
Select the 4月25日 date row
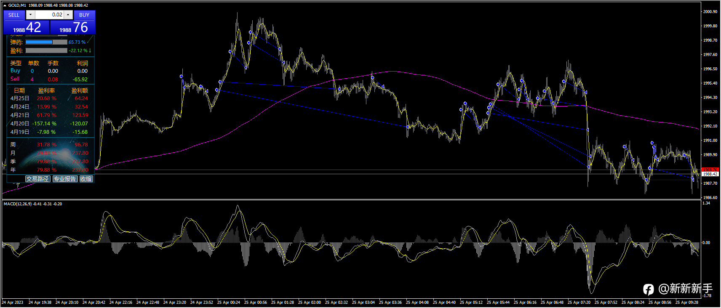[20, 98]
